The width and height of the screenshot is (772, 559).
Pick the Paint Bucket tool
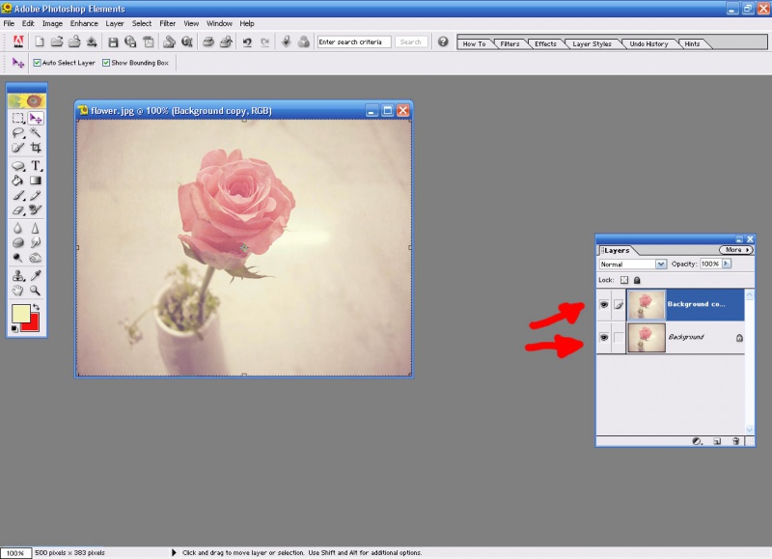point(18,180)
